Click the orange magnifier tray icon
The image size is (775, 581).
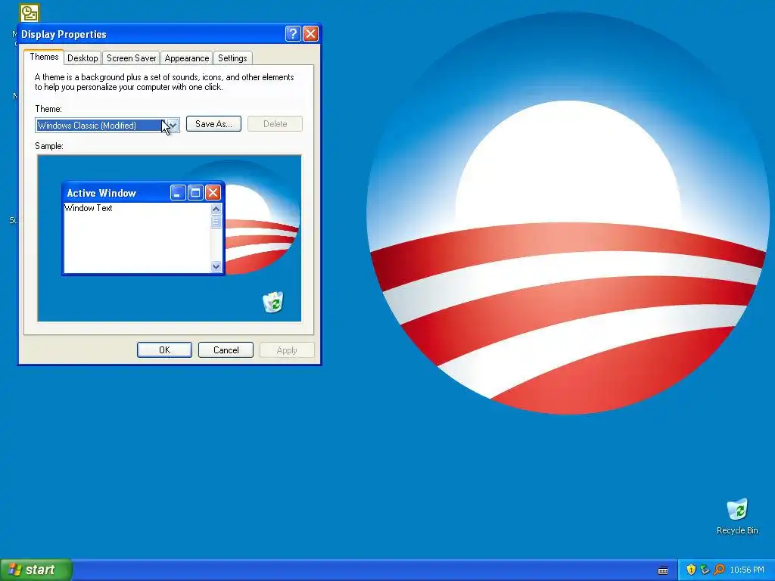coord(719,570)
